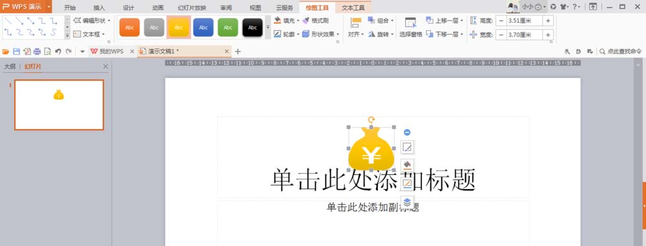Click the floating fill bucket icon beside shape

tap(407, 165)
